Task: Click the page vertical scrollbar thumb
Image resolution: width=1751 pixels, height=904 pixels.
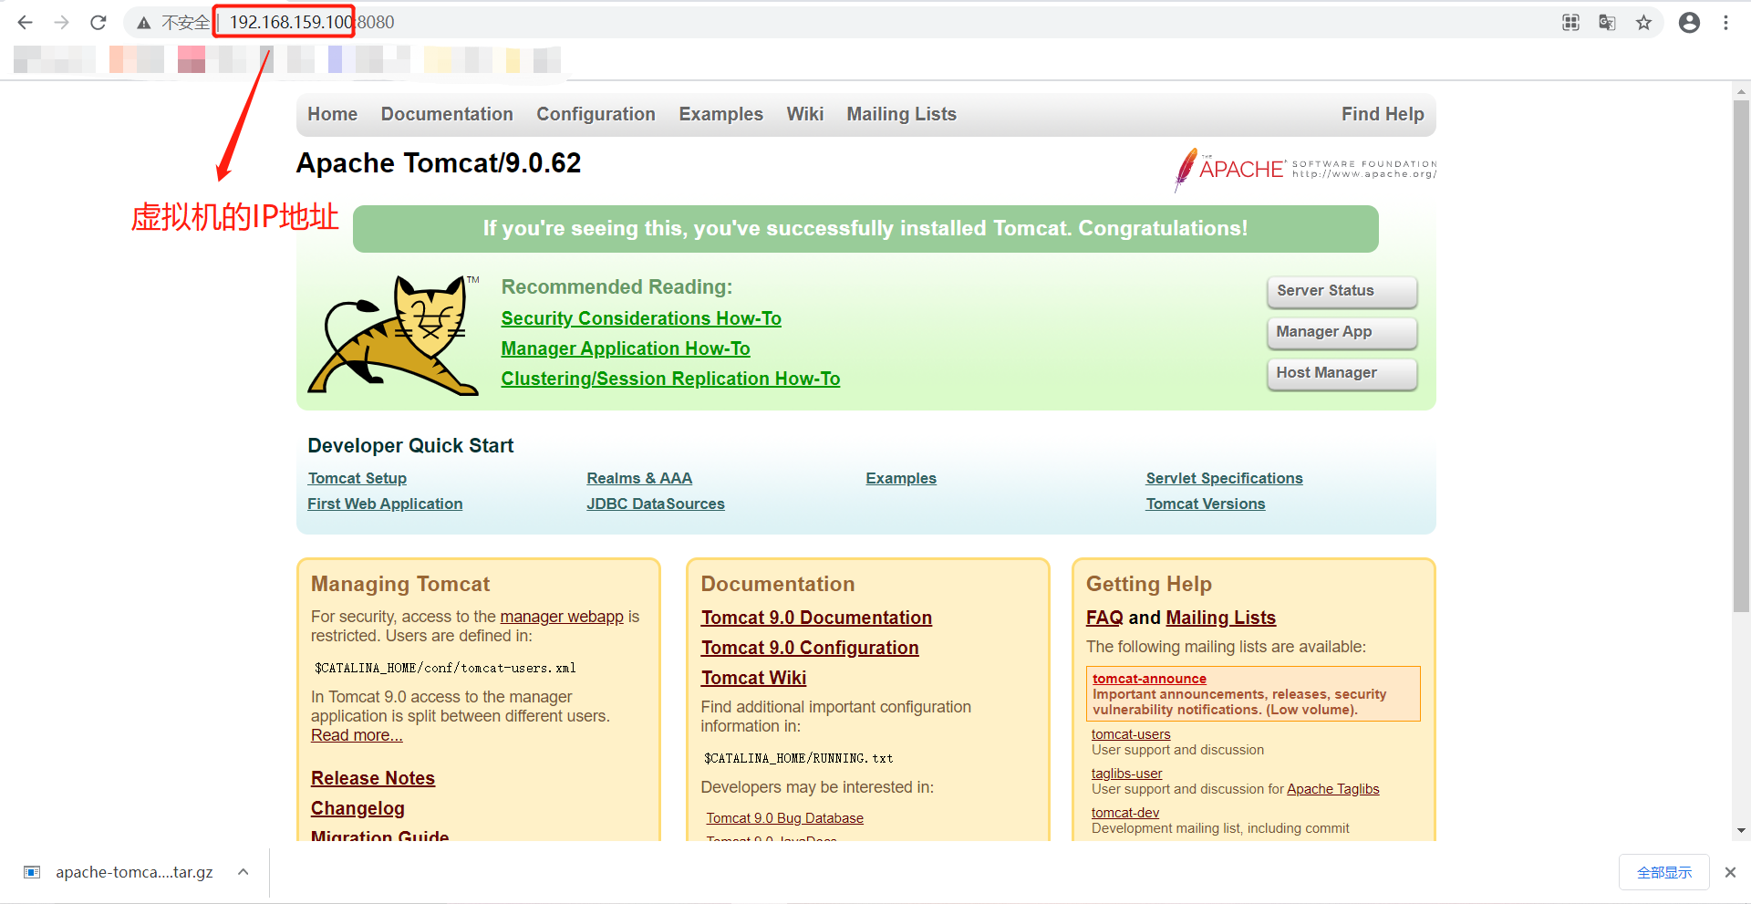Action: (1741, 356)
